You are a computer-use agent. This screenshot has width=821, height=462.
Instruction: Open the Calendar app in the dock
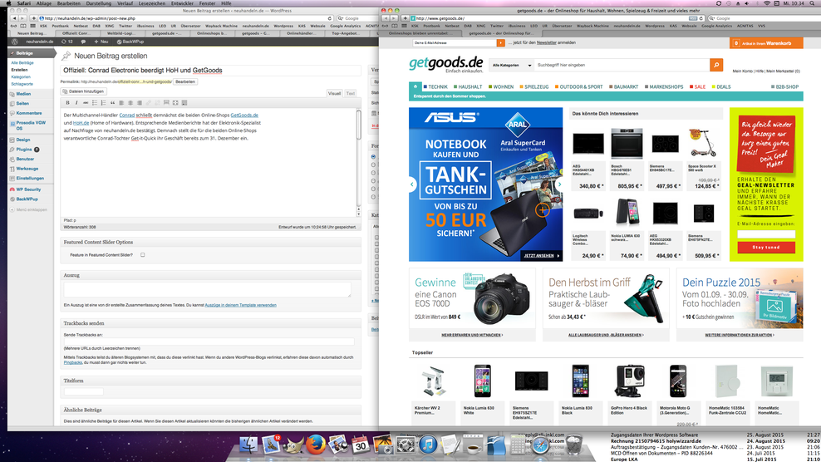(361, 445)
